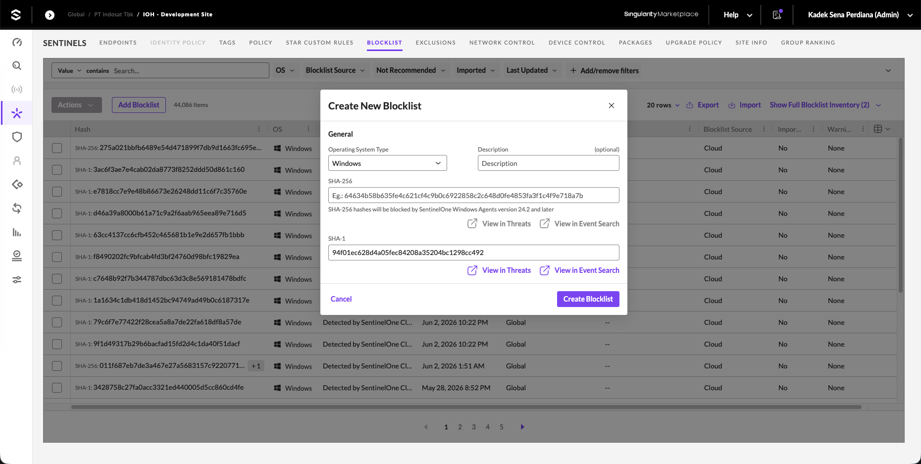The height and width of the screenshot is (464, 921).
Task: Click Cancel in the dialog
Action: pyautogui.click(x=341, y=299)
